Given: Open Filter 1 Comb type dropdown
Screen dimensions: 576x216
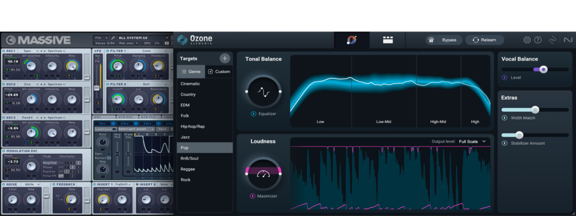Looking at the screenshot, I should click(148, 51).
